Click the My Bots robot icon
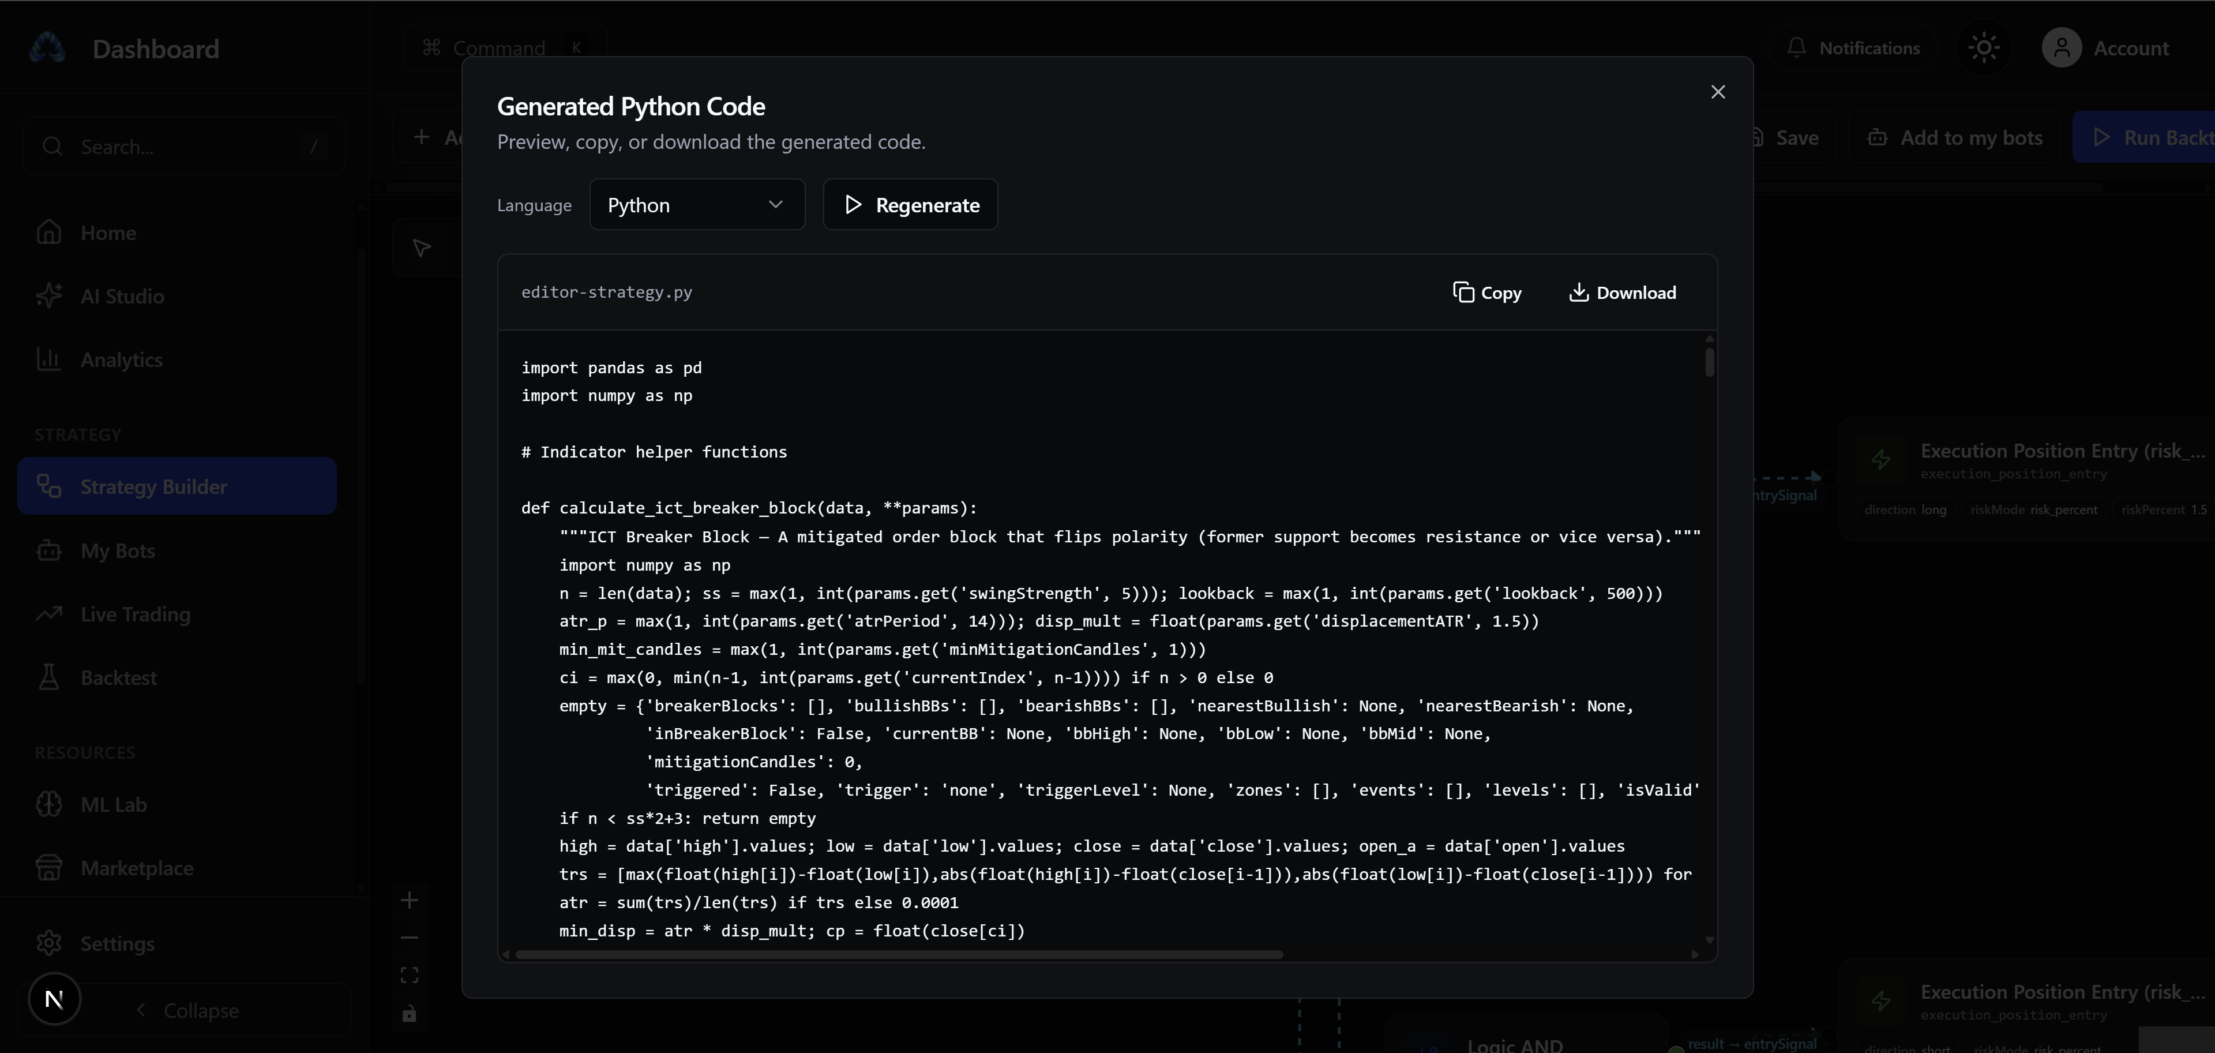Viewport: 2215px width, 1053px height. pyautogui.click(x=49, y=550)
